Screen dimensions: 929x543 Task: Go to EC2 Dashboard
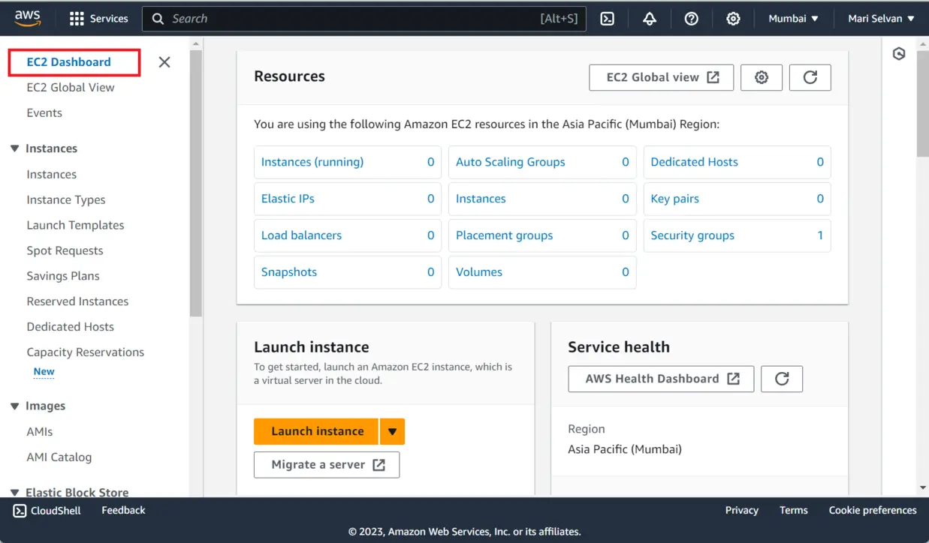69,62
